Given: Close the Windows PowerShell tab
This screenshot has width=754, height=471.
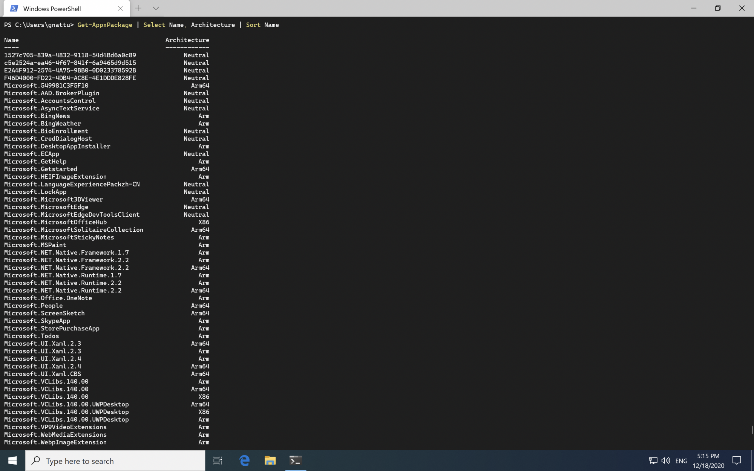Looking at the screenshot, I should click(x=120, y=8).
